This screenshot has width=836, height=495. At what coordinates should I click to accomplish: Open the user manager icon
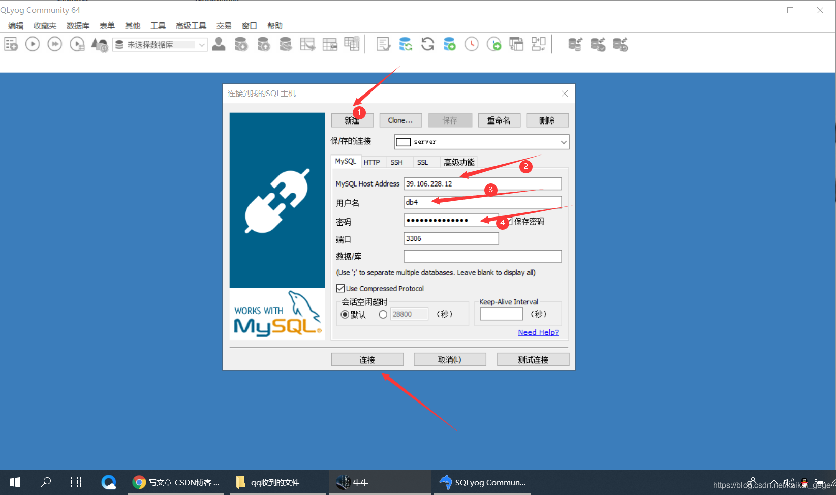(x=219, y=44)
